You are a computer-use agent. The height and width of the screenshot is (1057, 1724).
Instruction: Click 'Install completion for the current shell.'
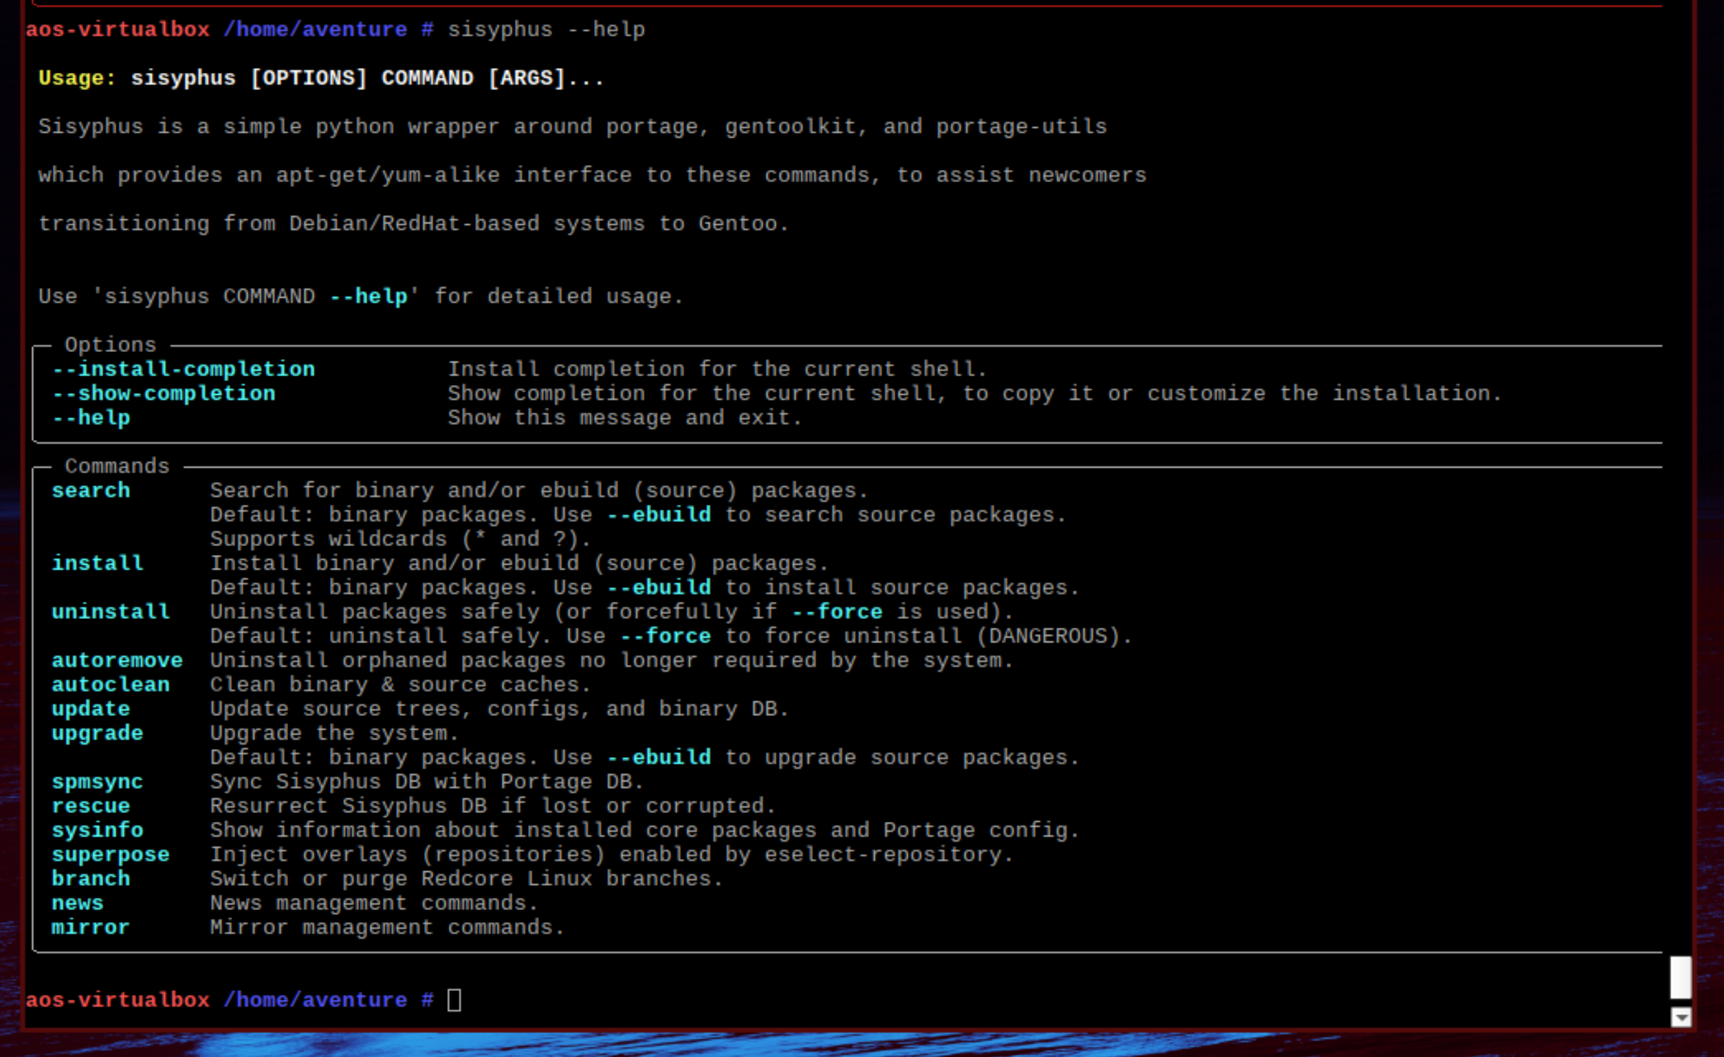point(717,369)
